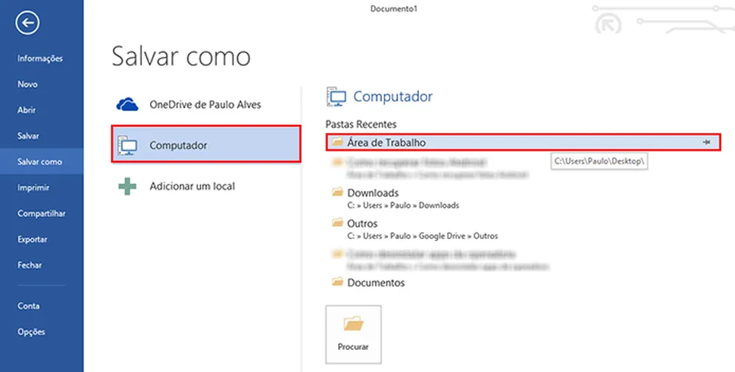Click the back arrow circle icon
The height and width of the screenshot is (372, 735).
pyautogui.click(x=29, y=24)
